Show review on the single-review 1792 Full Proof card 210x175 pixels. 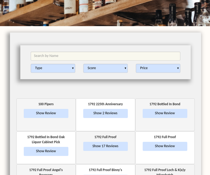(x=165, y=146)
